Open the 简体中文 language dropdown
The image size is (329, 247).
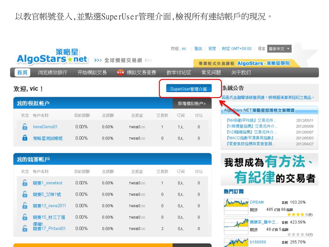point(279,49)
